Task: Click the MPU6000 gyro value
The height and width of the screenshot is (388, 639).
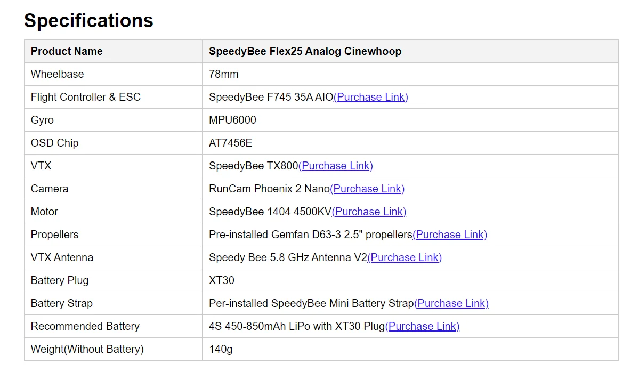Action: [232, 120]
